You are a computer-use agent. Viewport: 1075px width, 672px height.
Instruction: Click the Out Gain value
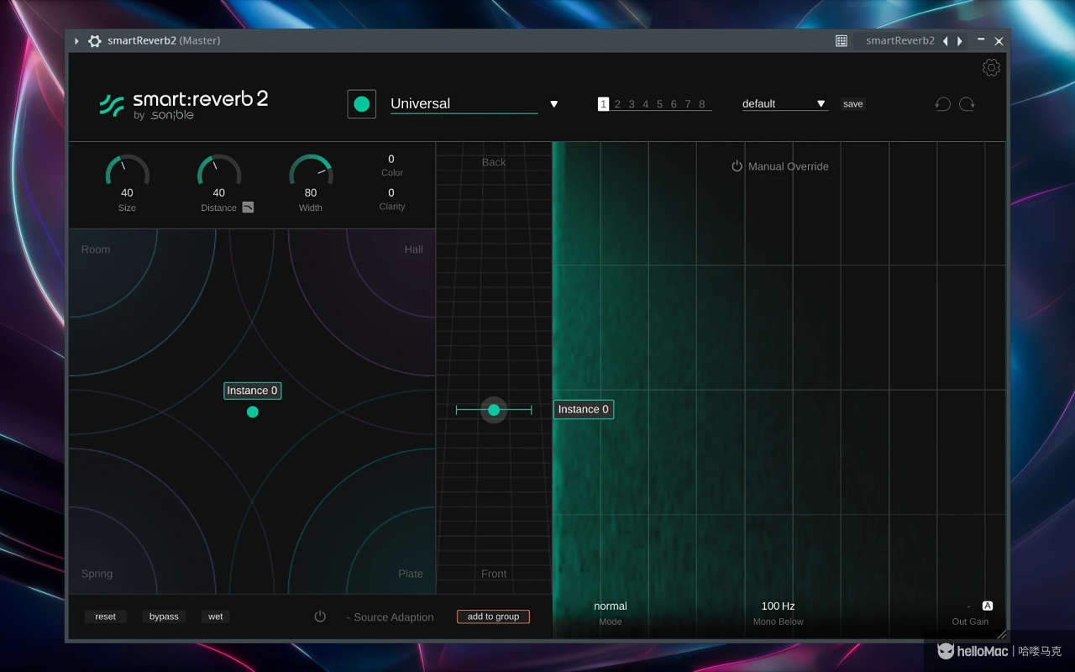(968, 606)
